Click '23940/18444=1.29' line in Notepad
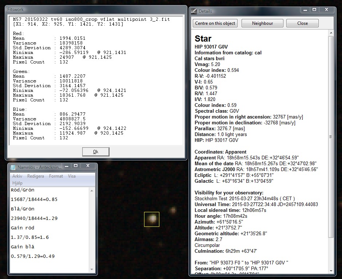Screen dimensions: 342x279 click(34, 218)
